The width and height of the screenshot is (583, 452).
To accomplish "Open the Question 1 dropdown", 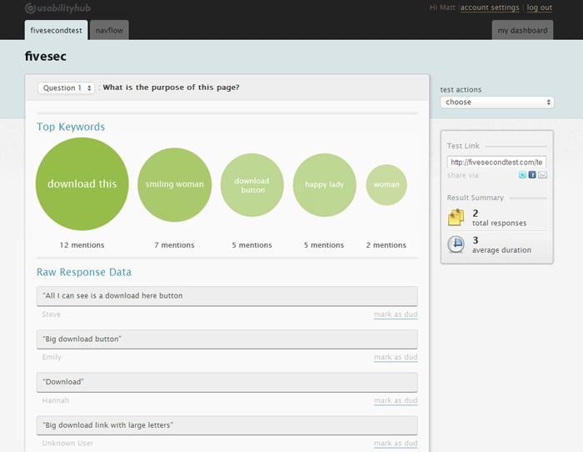I will click(66, 88).
